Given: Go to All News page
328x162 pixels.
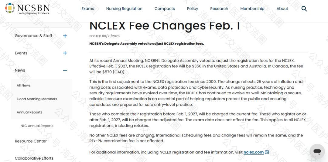Looking at the screenshot, I should 24,86.
